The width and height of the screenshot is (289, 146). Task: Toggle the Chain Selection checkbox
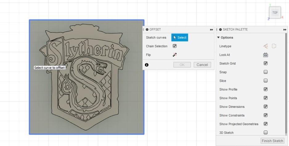175,46
